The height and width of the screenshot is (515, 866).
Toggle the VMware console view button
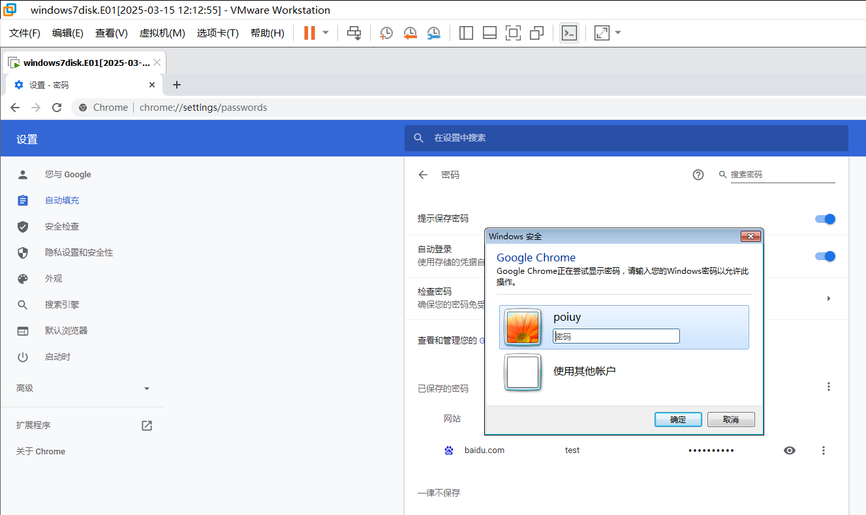click(x=569, y=33)
